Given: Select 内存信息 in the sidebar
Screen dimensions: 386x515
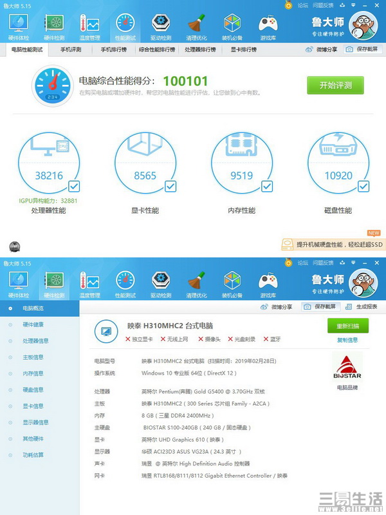Looking at the screenshot, I should (39, 373).
